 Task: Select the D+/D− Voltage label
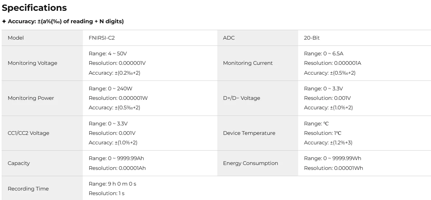pos(242,98)
